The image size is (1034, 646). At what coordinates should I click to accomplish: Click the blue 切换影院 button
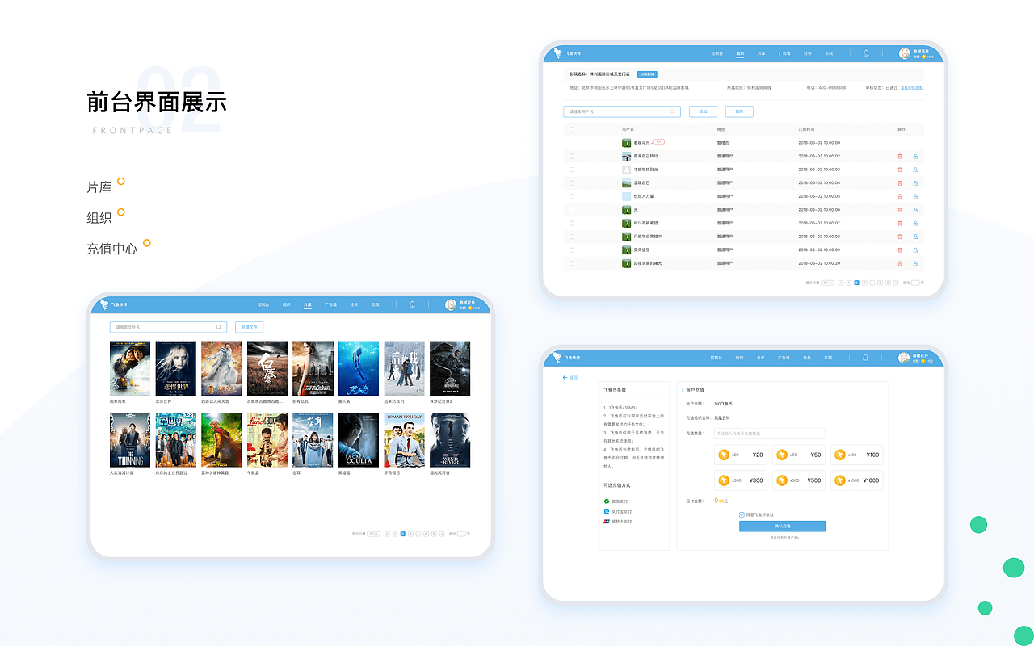coord(647,73)
